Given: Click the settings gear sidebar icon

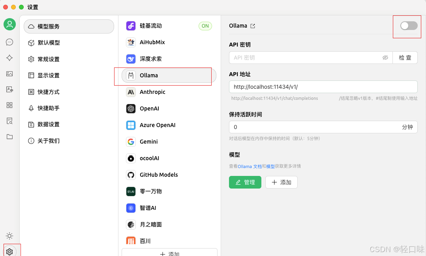Looking at the screenshot, I should tap(9, 252).
